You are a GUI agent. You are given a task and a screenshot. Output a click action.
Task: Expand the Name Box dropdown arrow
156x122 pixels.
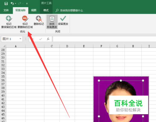(20, 39)
